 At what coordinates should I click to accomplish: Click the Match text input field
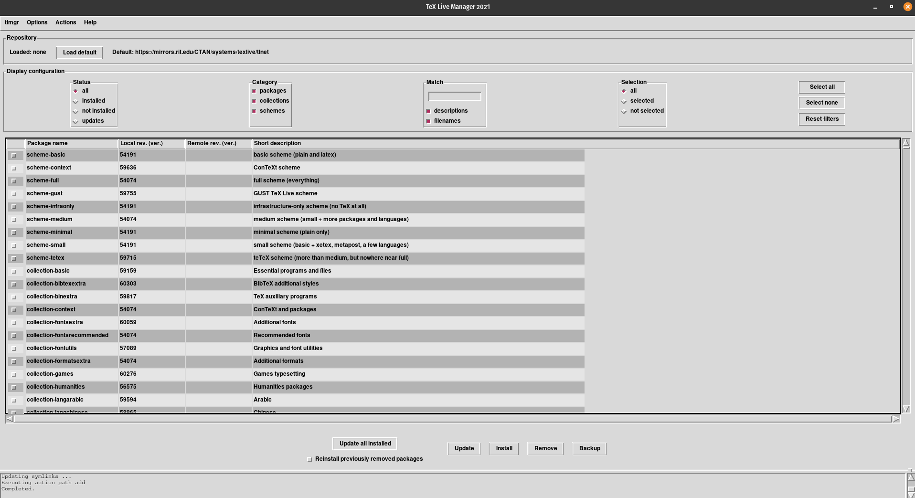(455, 96)
